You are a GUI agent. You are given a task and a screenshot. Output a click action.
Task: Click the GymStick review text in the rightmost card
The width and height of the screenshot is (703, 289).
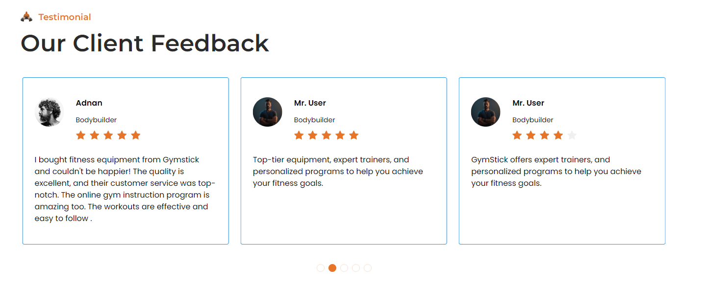556,172
